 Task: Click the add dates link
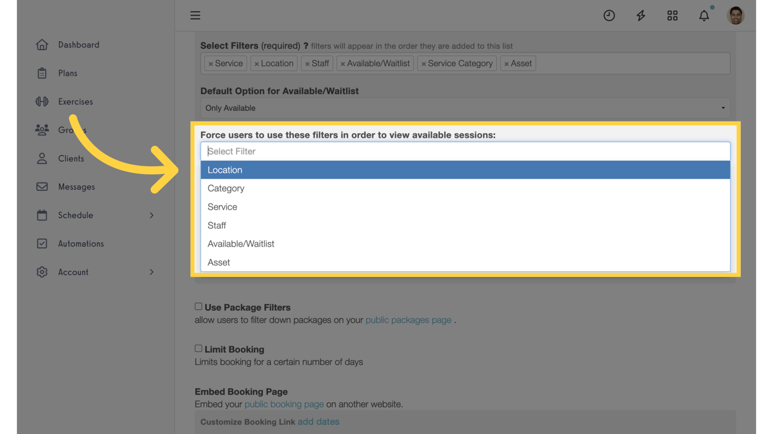[x=319, y=422]
